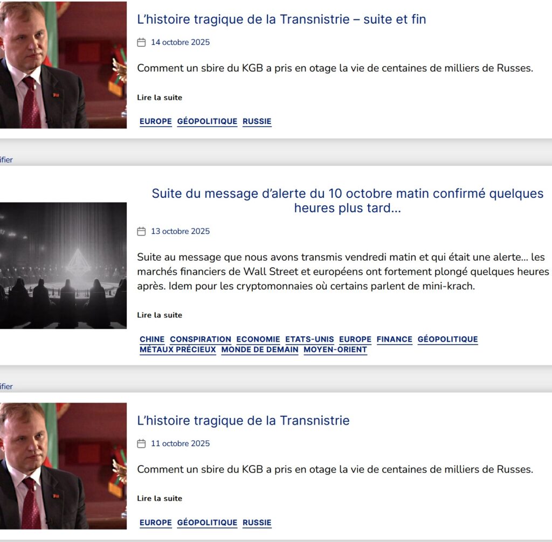Select the CONSPIRATION tag
This screenshot has height=542, width=552.
(x=201, y=339)
